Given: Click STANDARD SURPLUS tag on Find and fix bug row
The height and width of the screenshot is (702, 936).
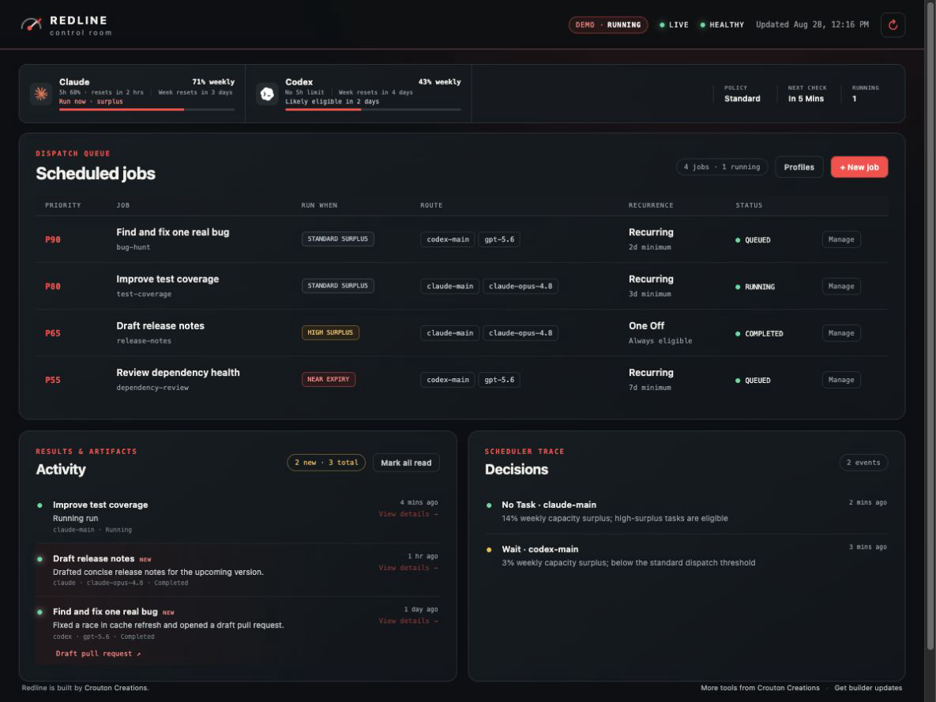Looking at the screenshot, I should click(338, 238).
